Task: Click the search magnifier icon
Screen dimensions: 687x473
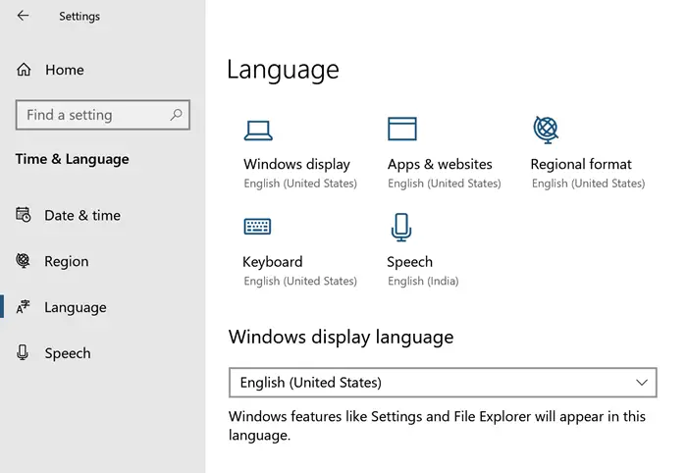Action: click(x=176, y=115)
